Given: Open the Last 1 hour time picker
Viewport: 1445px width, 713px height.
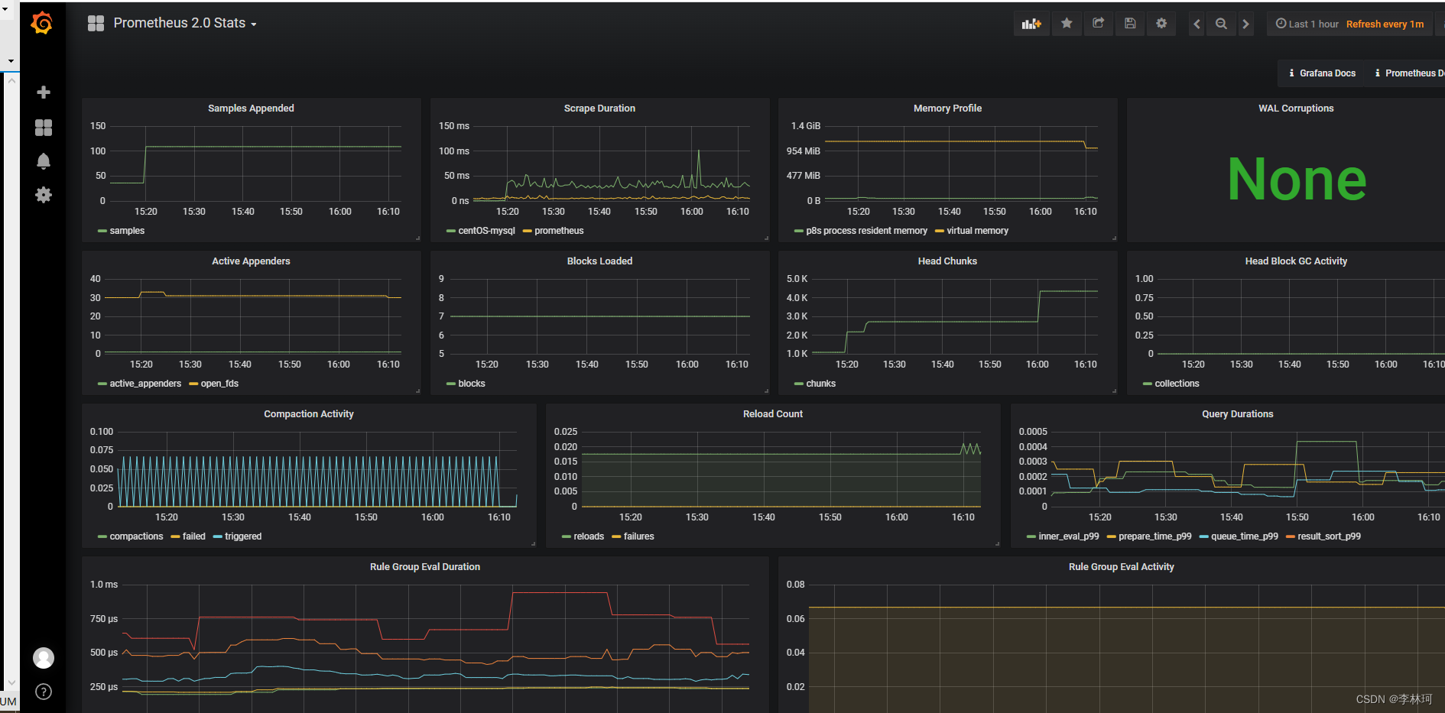Looking at the screenshot, I should point(1307,24).
